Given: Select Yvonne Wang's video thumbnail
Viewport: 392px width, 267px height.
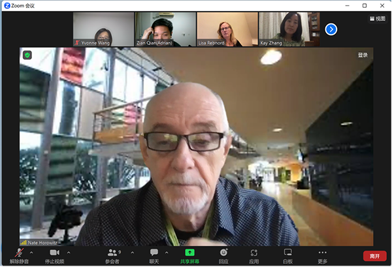Looking at the screenshot, I should tap(103, 29).
